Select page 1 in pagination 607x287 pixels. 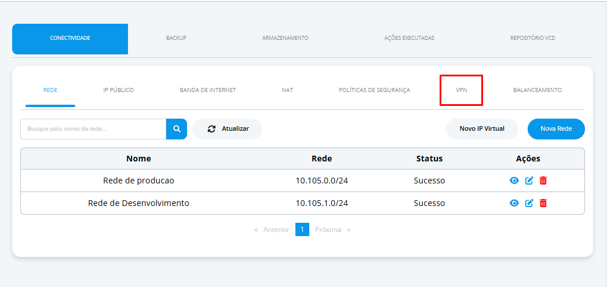(302, 229)
